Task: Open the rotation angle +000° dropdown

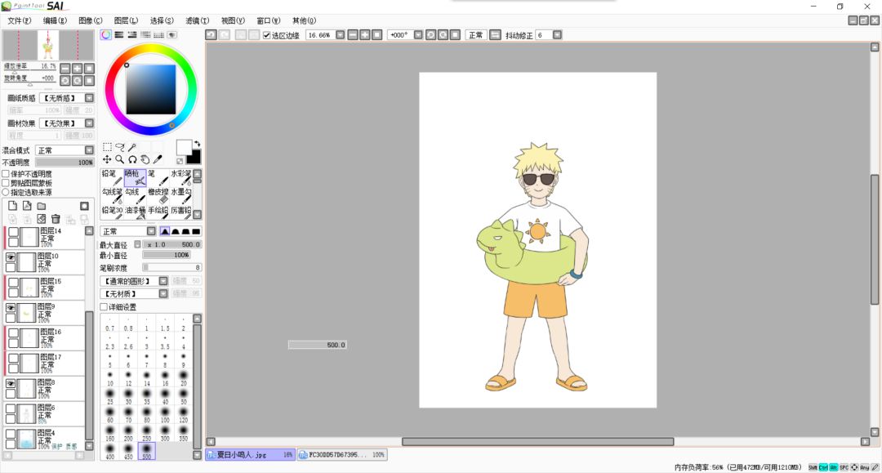Action: click(418, 35)
